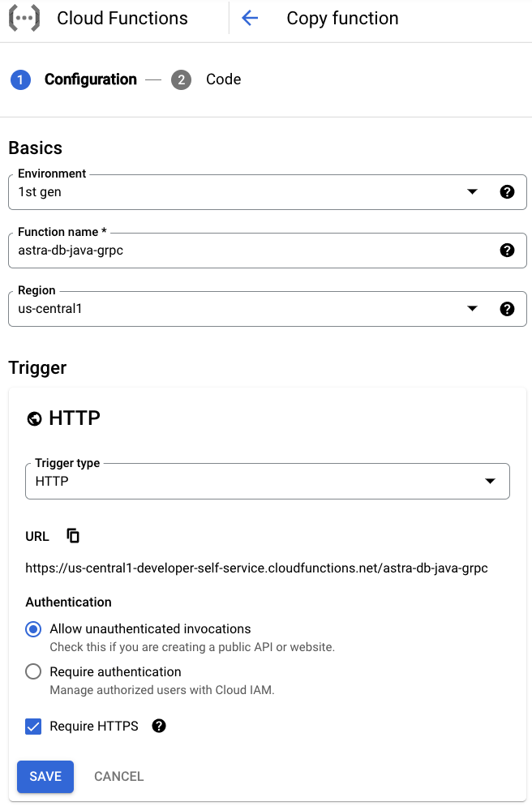
Task: Focus the Function name input field
Action: [252, 251]
